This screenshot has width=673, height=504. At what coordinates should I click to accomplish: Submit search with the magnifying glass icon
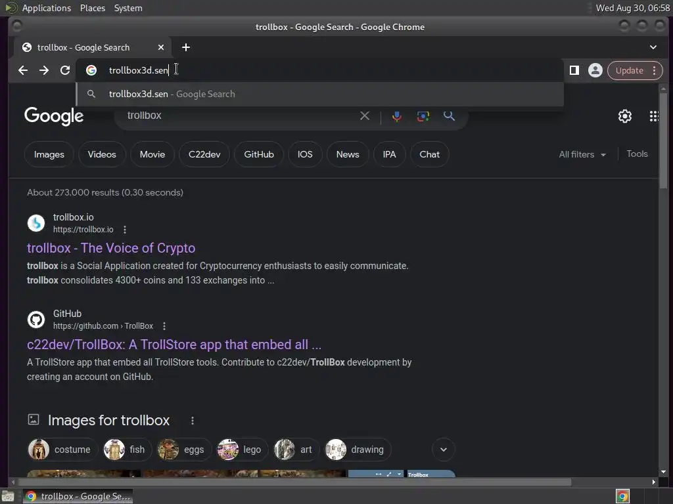coord(449,115)
